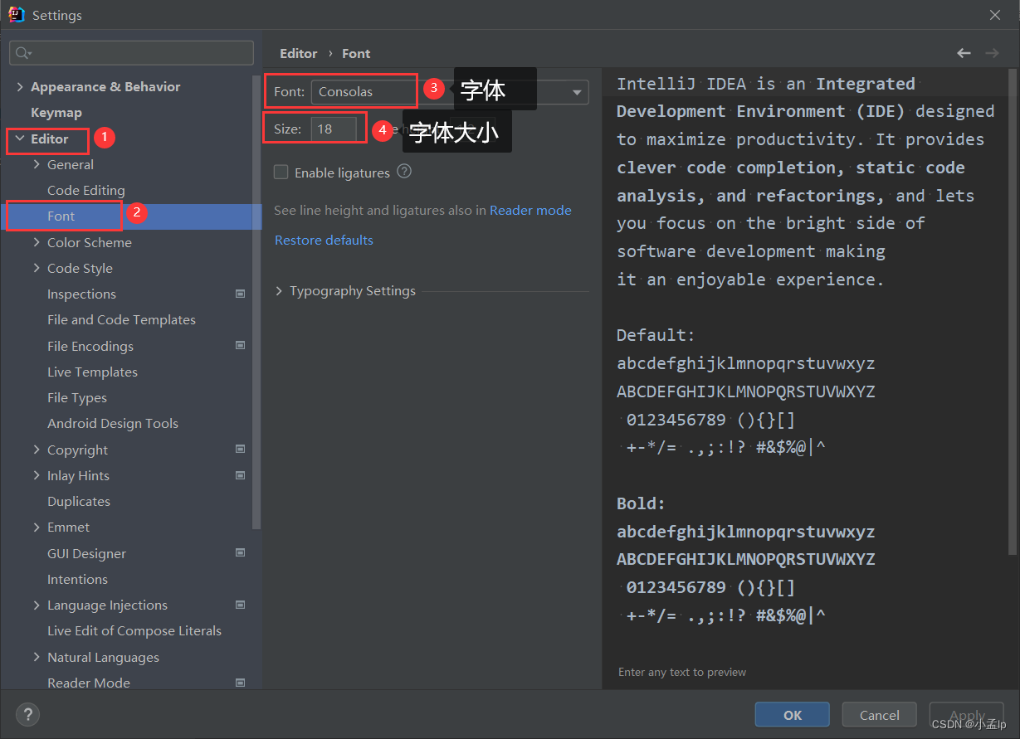Click the ligatures help question icon

pos(404,172)
